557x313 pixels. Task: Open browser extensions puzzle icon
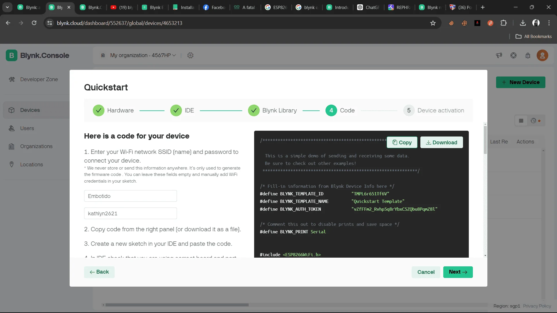pyautogui.click(x=504, y=23)
